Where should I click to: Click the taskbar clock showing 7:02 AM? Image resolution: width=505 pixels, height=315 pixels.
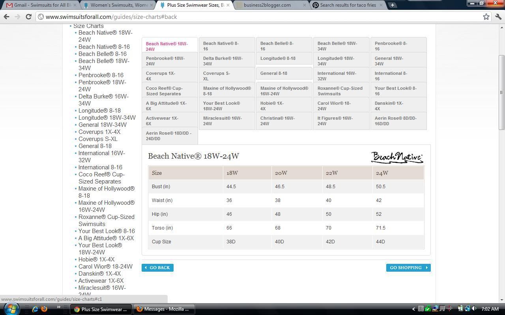(490, 309)
